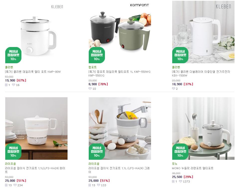This screenshot has width=238, height=188.
Task: Click brand name 컴포트
Action: [92, 67]
